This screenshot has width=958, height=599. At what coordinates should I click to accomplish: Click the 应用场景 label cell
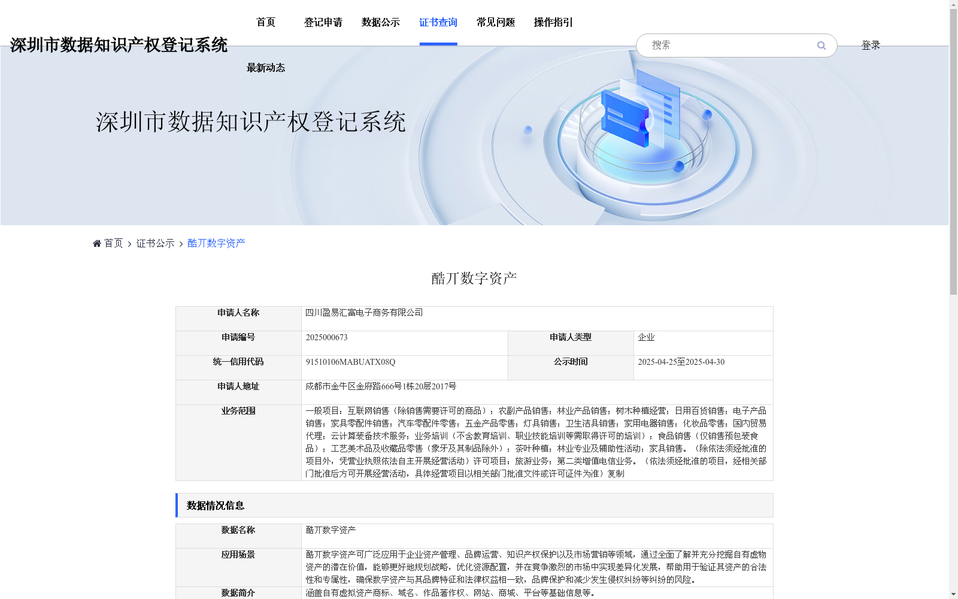[x=238, y=567]
